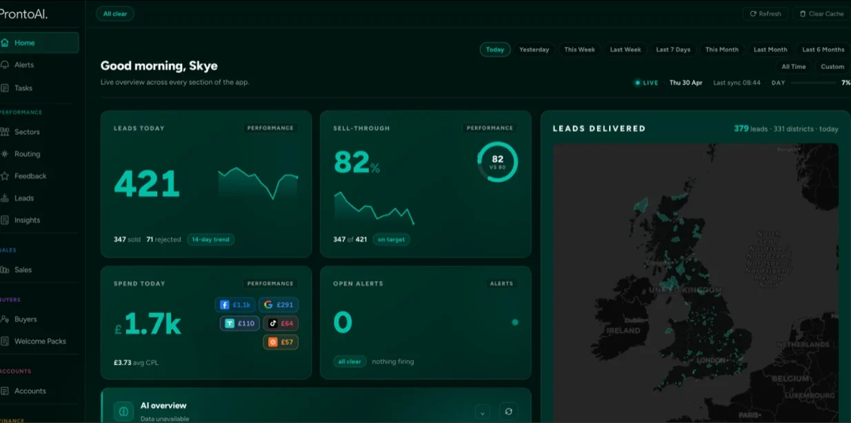
Task: Click the orange £57 spend chip
Action: [281, 342]
